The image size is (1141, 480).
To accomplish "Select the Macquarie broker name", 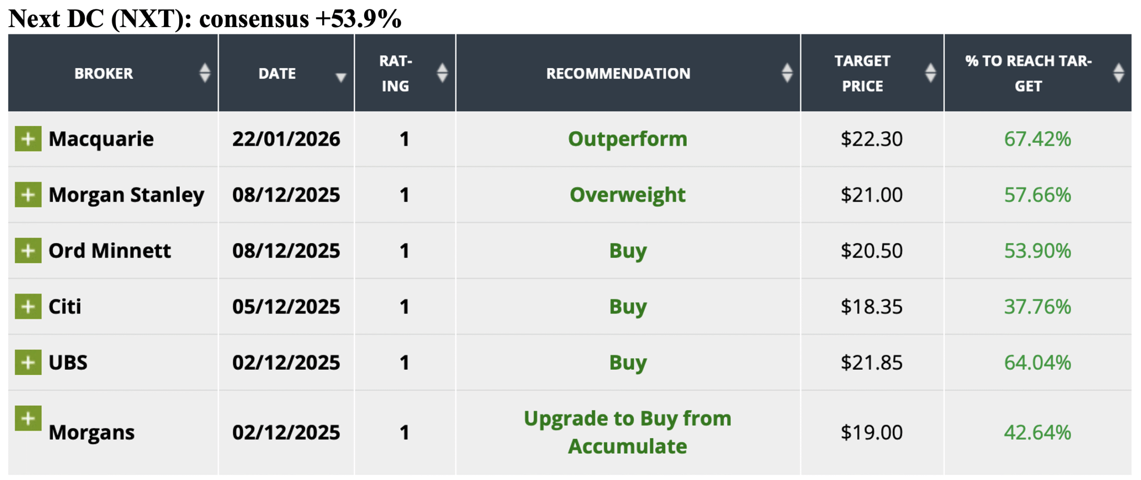I will [101, 139].
